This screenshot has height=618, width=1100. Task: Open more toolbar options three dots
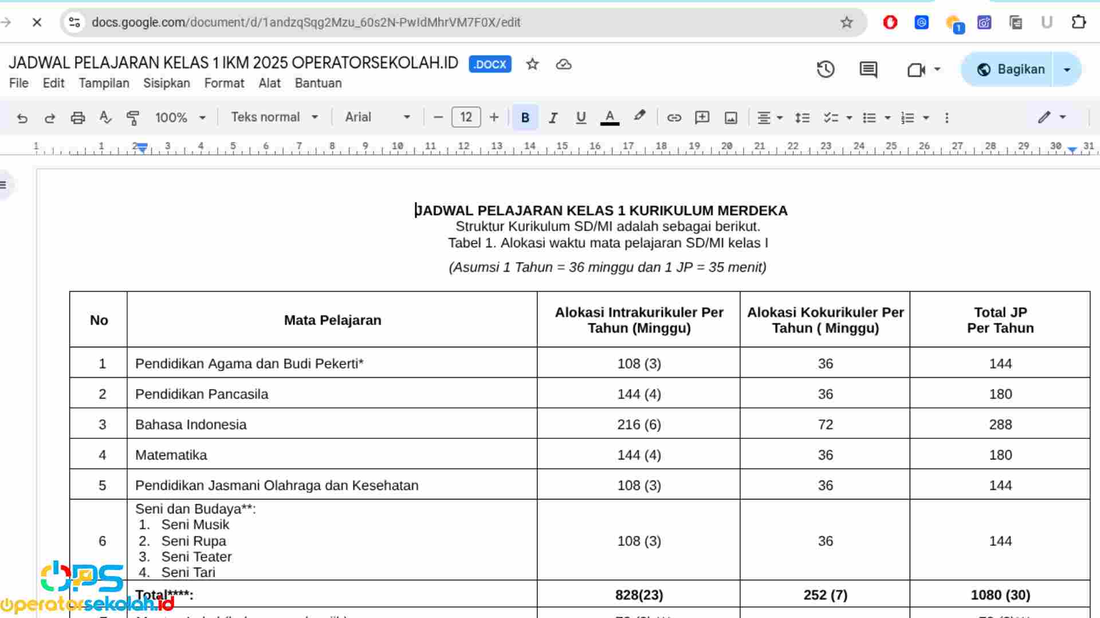pos(946,118)
